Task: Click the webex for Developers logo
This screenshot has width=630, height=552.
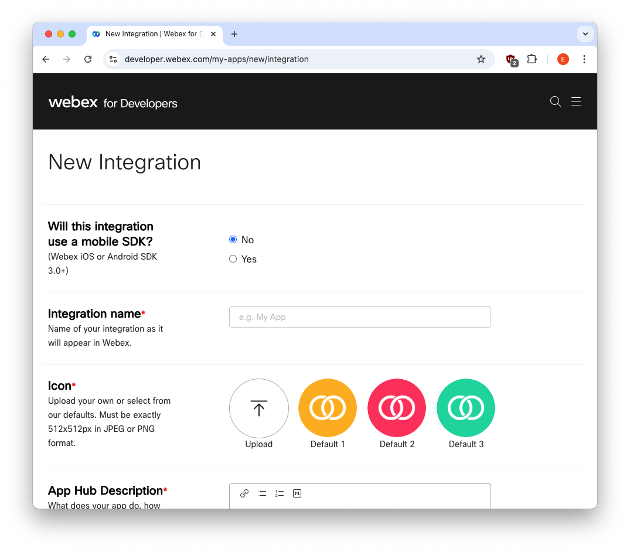Action: click(113, 101)
